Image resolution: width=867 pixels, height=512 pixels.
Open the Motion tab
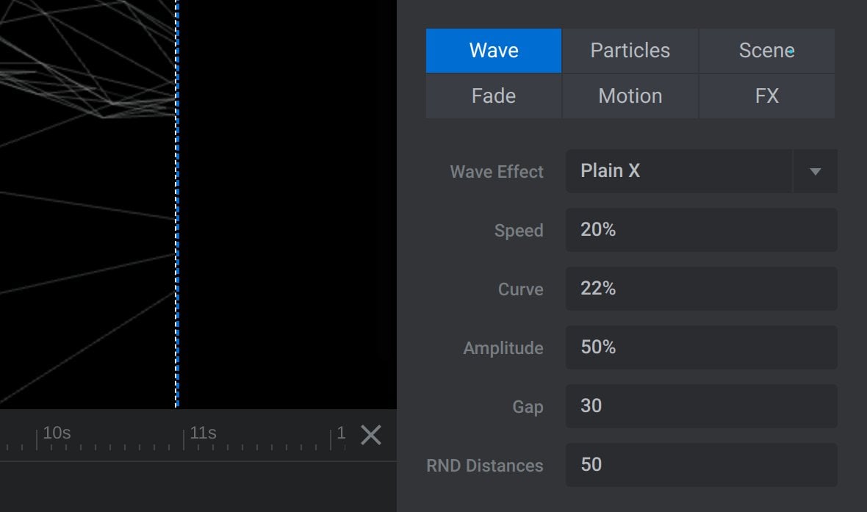pyautogui.click(x=630, y=96)
